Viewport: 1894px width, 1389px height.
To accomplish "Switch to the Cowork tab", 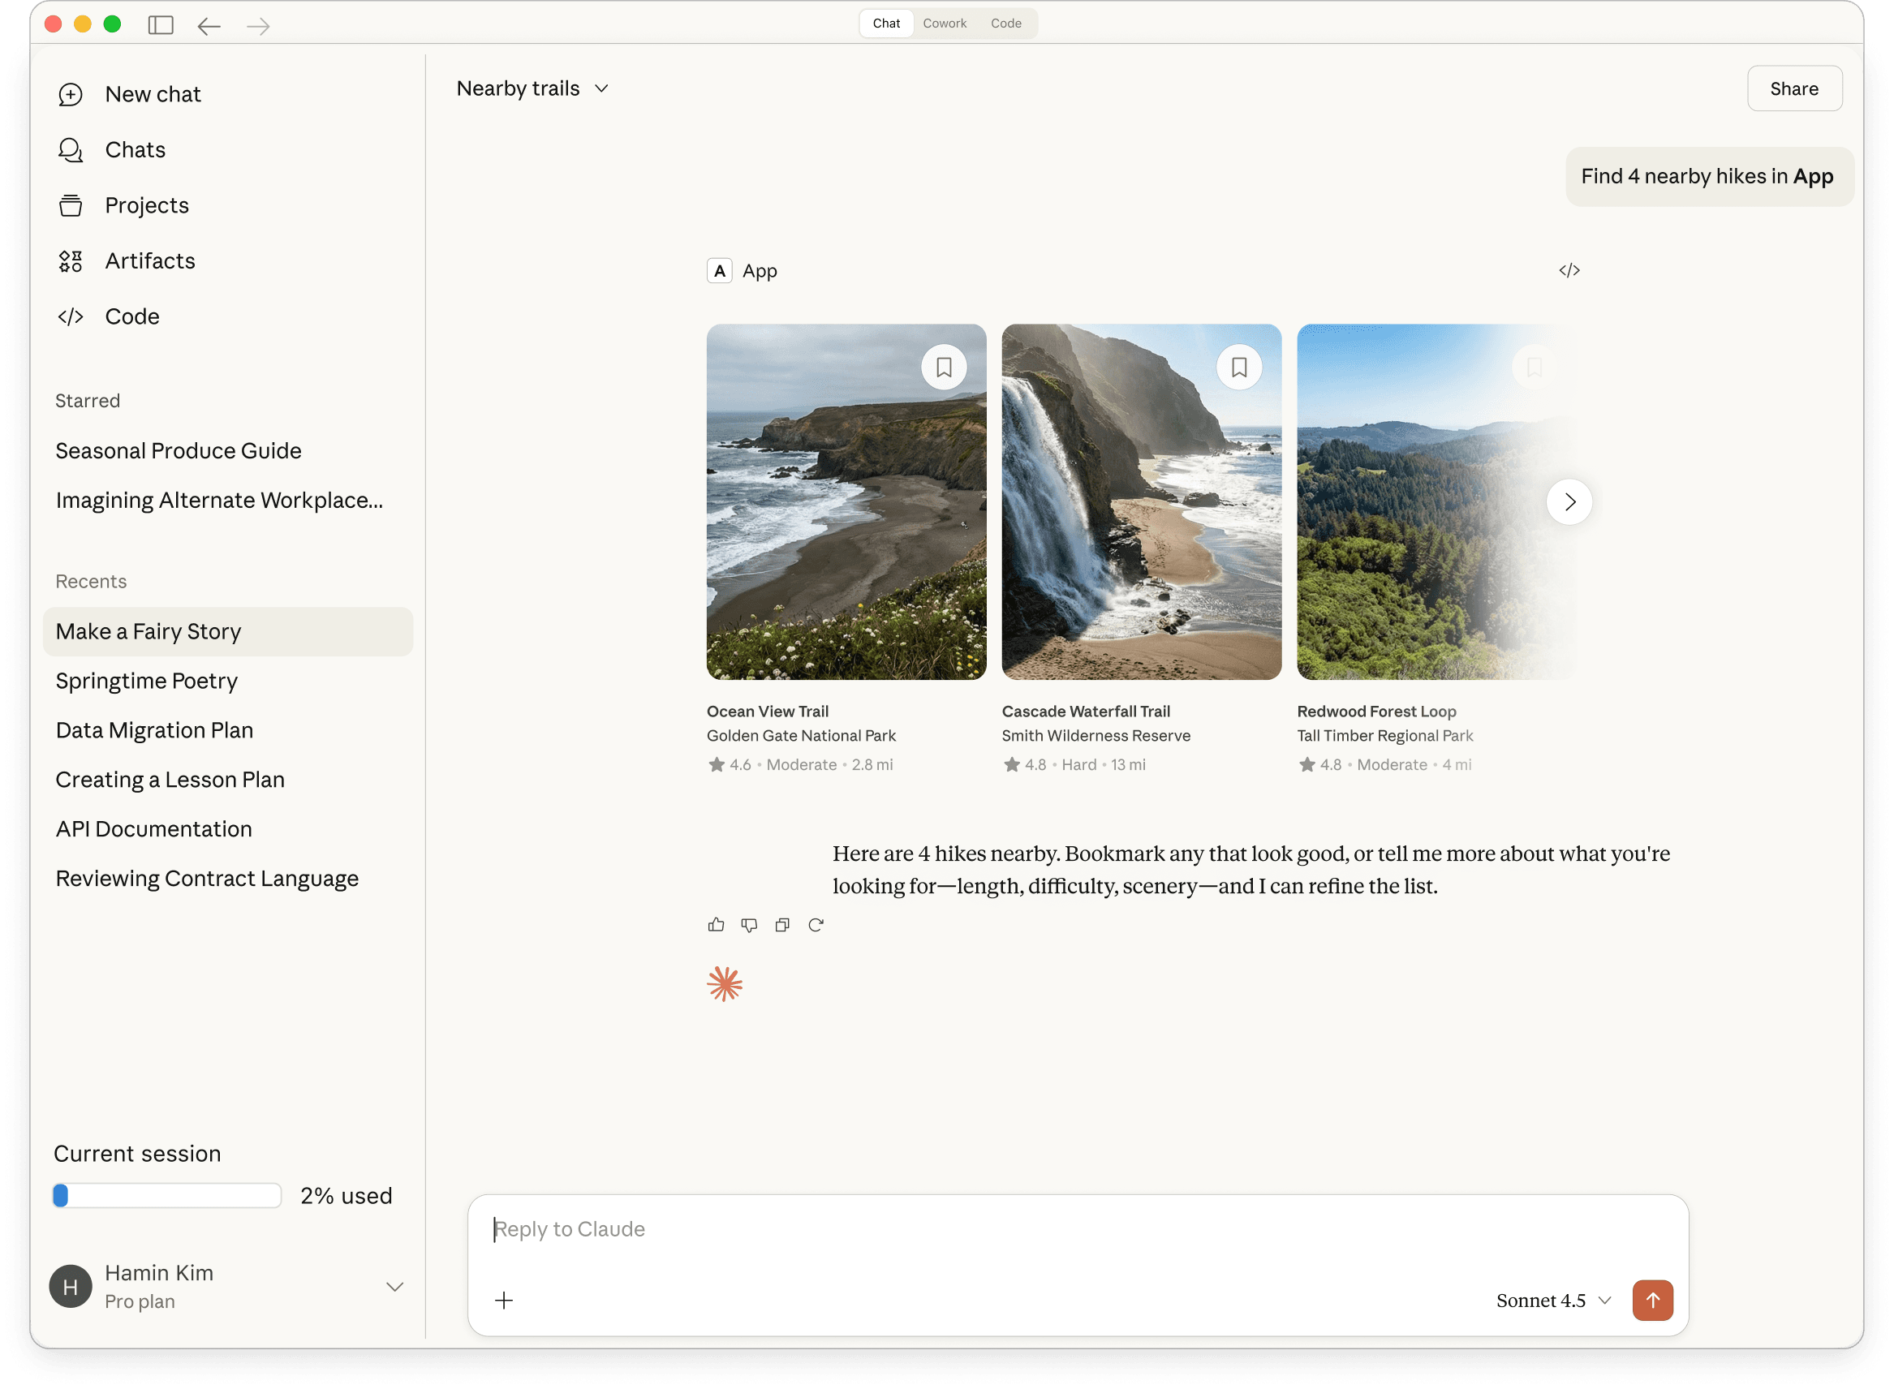I will [x=945, y=24].
